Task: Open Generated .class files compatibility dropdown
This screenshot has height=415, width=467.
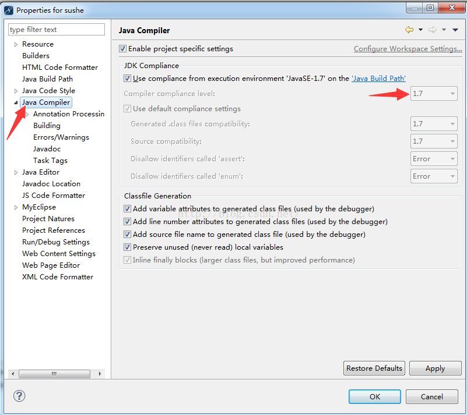Action: coord(434,123)
